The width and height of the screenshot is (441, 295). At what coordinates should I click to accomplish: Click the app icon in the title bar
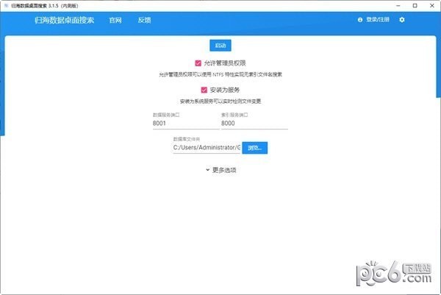pos(5,4)
